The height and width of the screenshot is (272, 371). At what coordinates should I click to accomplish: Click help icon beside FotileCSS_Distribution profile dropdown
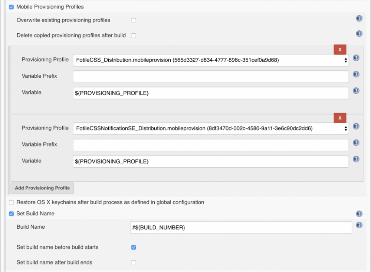[x=356, y=58]
